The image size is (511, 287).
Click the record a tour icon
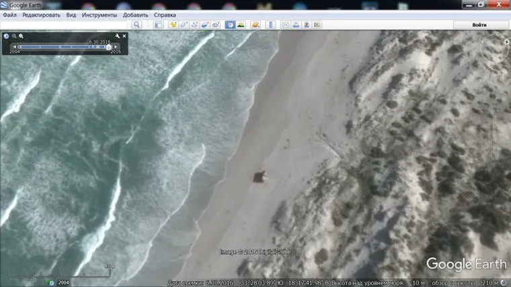pyautogui.click(x=216, y=25)
